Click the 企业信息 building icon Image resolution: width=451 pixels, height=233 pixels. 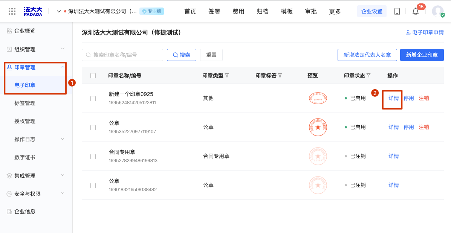click(x=9, y=212)
